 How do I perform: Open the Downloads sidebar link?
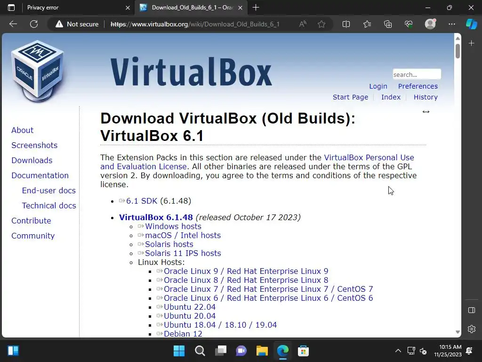click(32, 160)
